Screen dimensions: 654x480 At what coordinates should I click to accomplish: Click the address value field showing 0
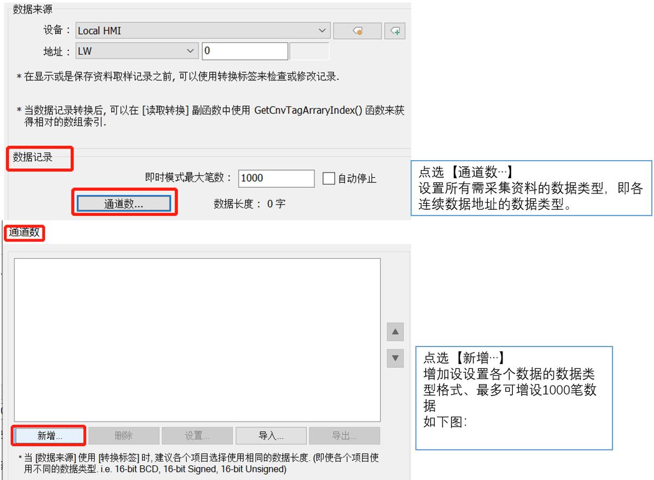pos(244,50)
